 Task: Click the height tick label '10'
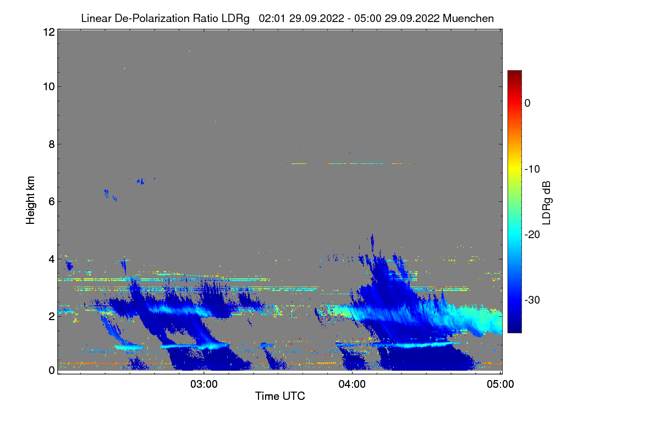[48, 86]
